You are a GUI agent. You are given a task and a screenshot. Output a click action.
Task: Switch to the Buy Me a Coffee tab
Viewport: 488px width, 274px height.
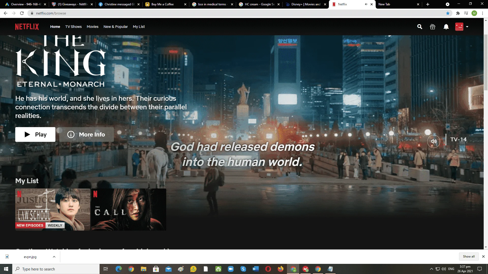166,4
